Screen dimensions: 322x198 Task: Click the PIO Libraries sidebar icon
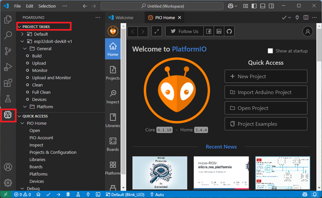(x=113, y=120)
